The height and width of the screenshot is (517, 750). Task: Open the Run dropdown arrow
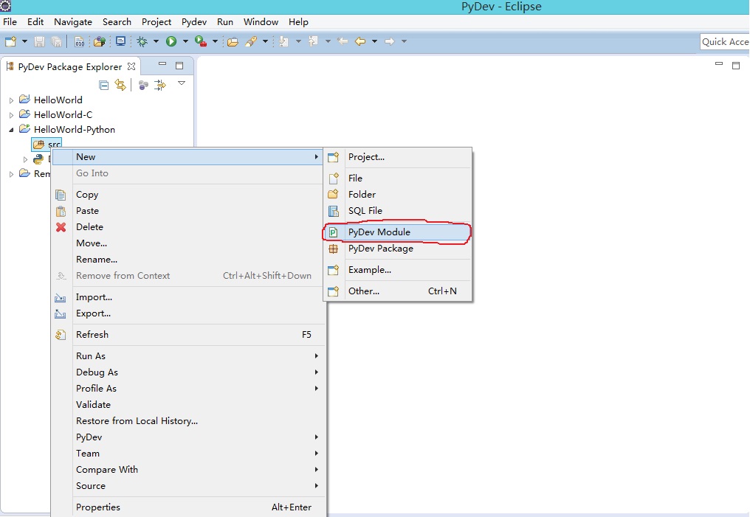tap(185, 41)
